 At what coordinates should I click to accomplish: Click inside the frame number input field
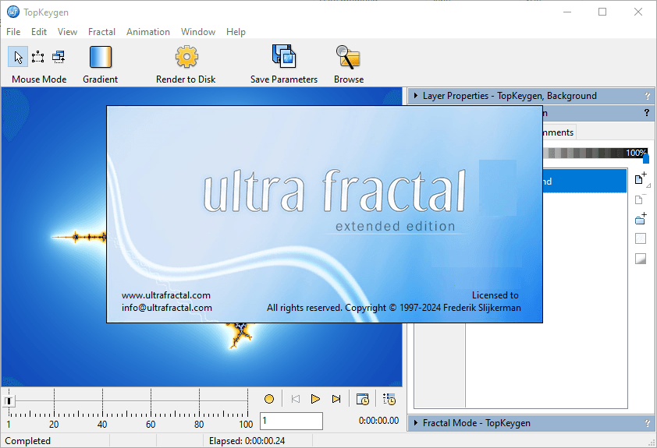click(x=291, y=421)
